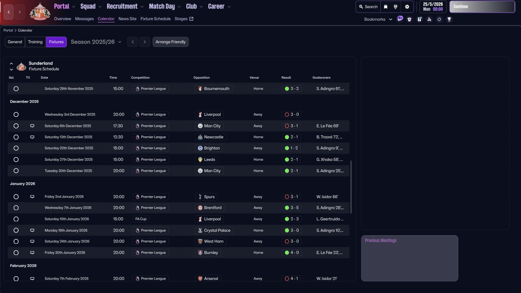Expand the Recruitment menu chevron

pyautogui.click(x=142, y=7)
